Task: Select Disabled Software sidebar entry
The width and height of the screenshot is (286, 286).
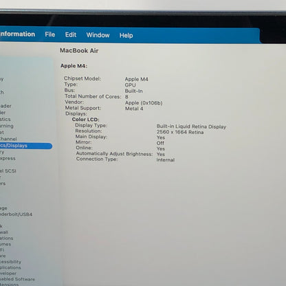Action: click(17, 279)
